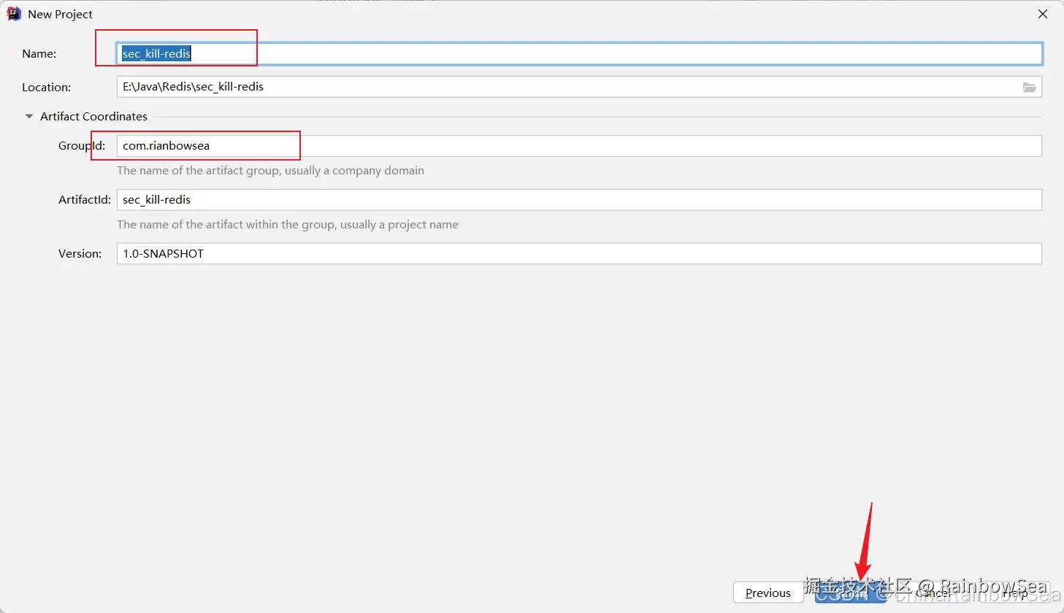Image resolution: width=1064 pixels, height=613 pixels.
Task: Click the 'Artifact Coordinates' section label
Action: click(x=93, y=116)
